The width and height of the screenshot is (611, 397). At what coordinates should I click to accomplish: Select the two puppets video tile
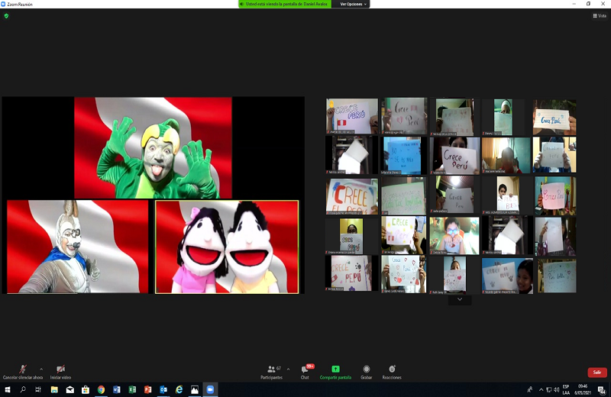pos(227,247)
